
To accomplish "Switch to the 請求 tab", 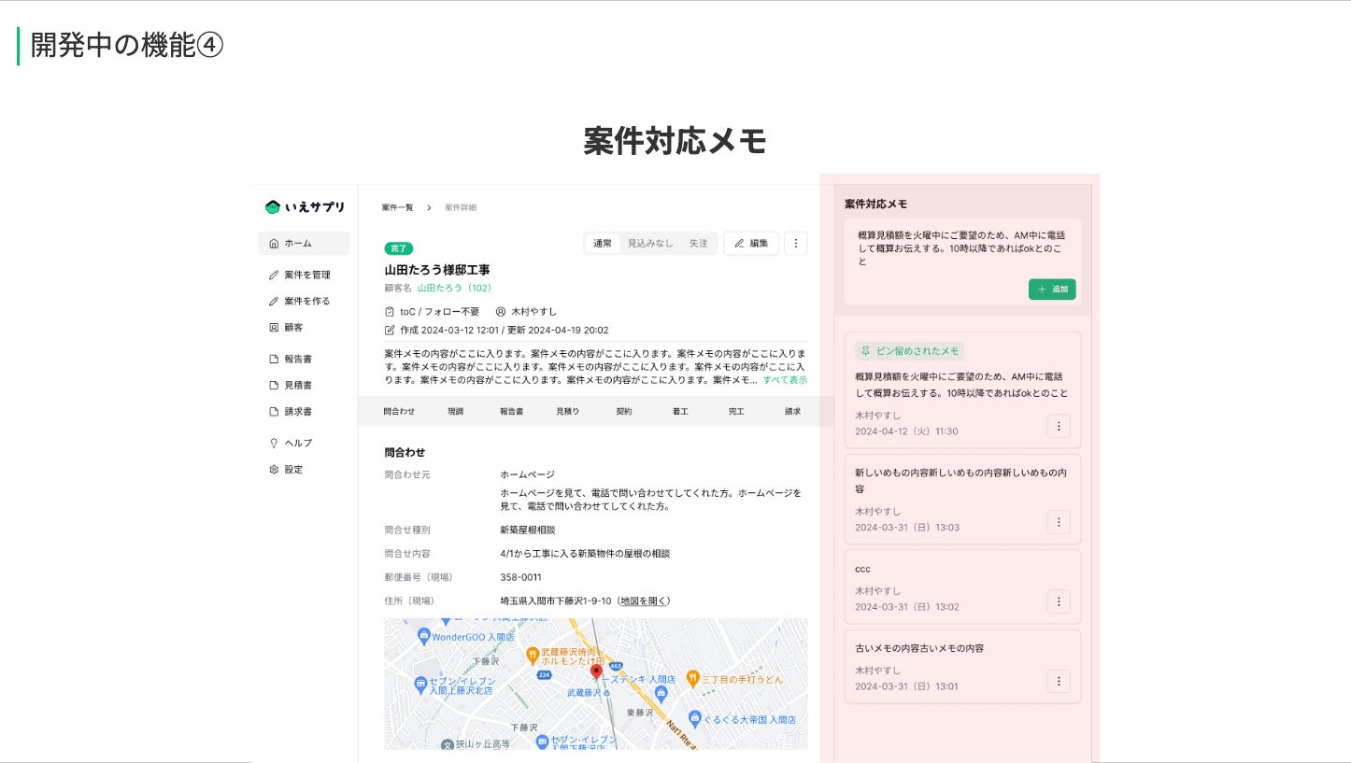I will (x=792, y=412).
